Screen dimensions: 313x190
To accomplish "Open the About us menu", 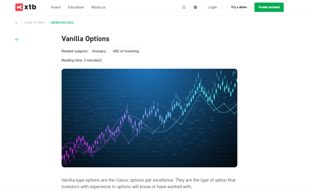I will tap(98, 7).
